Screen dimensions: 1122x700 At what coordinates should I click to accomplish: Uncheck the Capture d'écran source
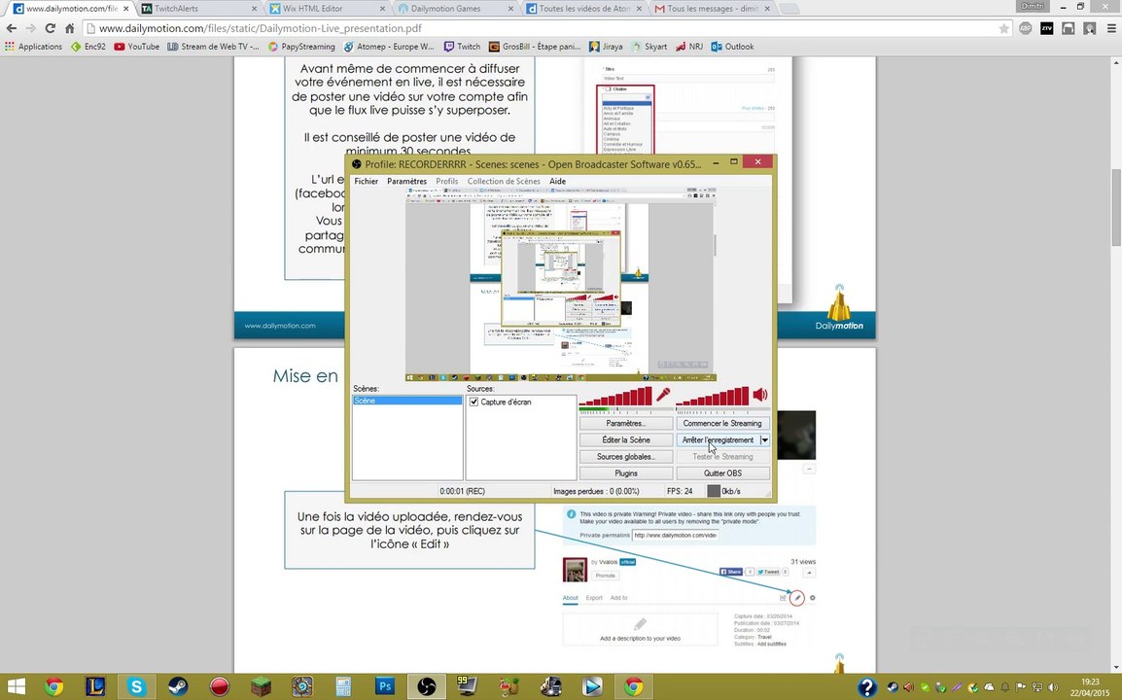point(473,402)
